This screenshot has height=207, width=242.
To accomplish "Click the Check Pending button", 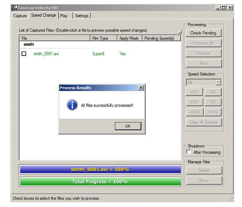I will coord(203,33).
